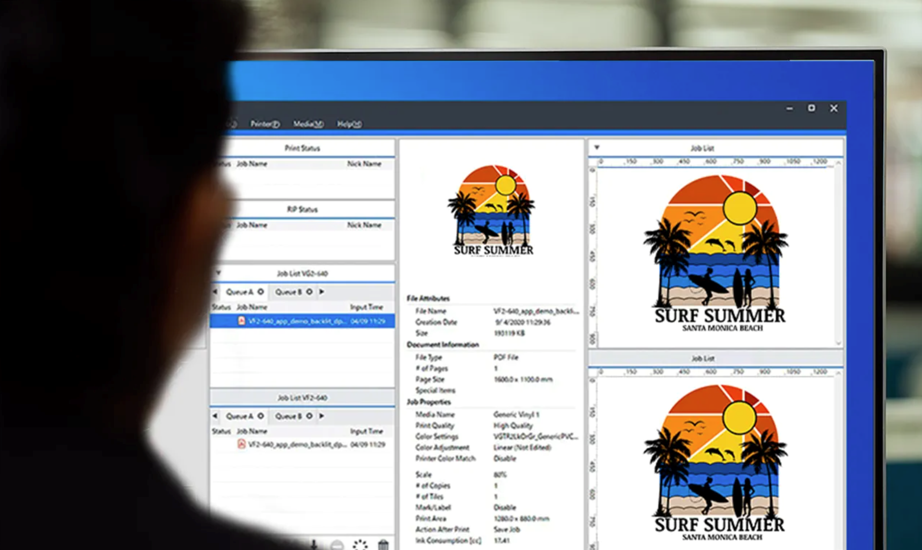
Task: Click the cancel job circle icon
Action: [337, 546]
